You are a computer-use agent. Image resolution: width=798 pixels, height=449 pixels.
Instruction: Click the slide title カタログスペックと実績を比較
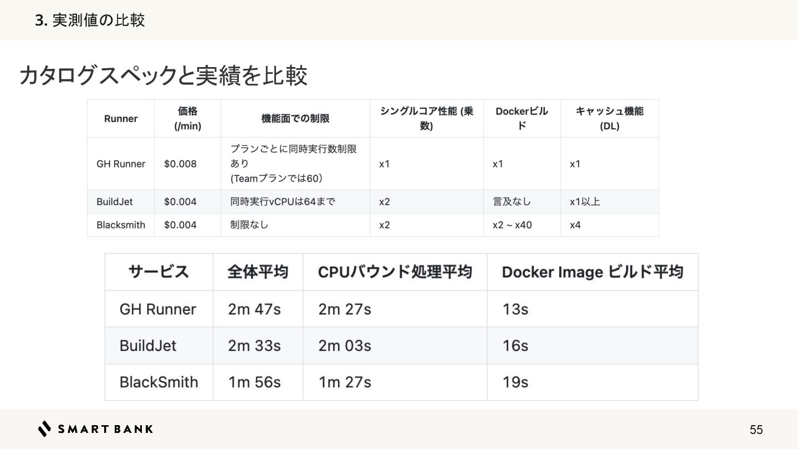[x=163, y=76]
